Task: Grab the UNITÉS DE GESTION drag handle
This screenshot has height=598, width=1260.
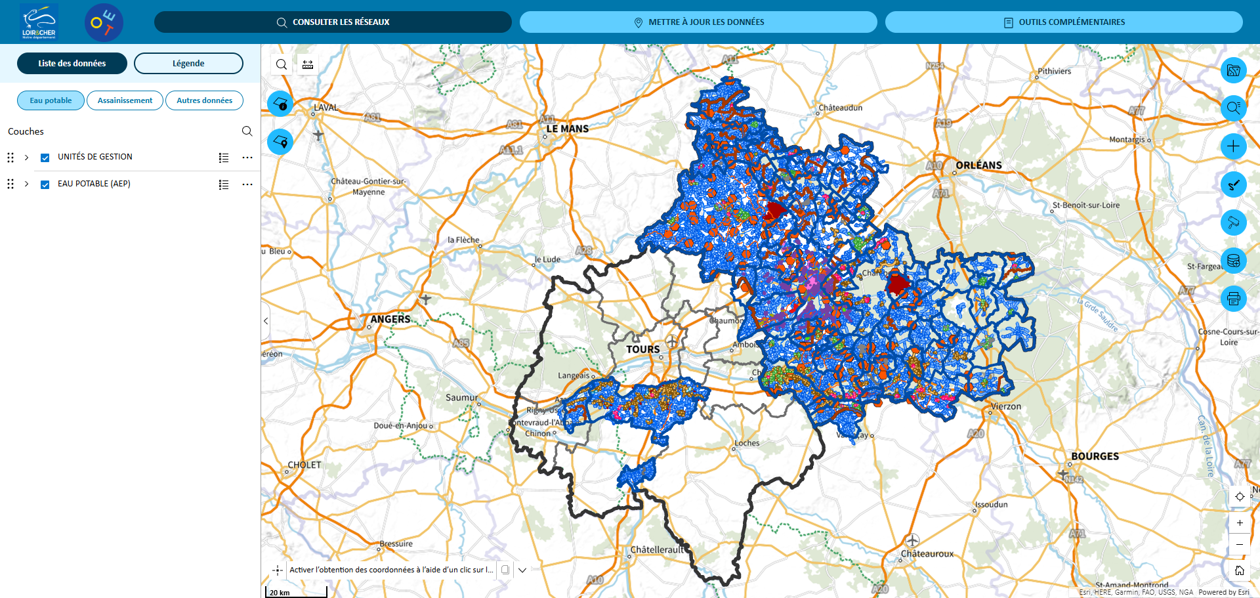Action: click(10, 158)
